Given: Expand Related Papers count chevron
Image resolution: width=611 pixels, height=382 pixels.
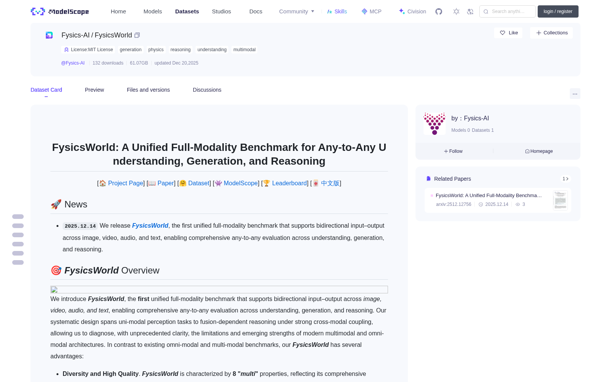Looking at the screenshot, I should pyautogui.click(x=566, y=179).
